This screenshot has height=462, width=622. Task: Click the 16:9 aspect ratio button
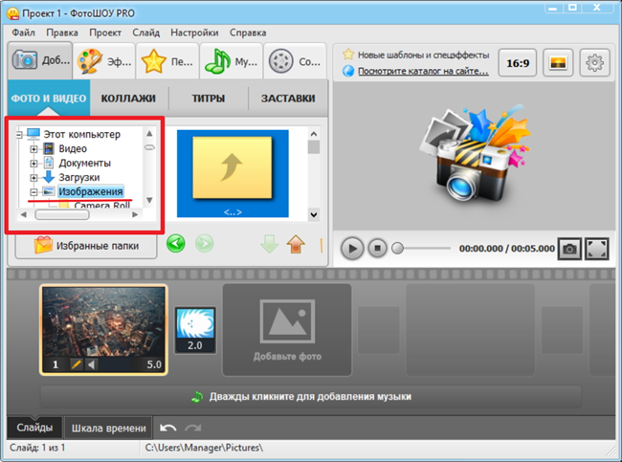point(518,63)
